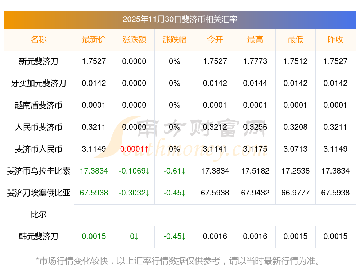
Task: Click the green -0.1069↓ change value
Action: [134, 171]
